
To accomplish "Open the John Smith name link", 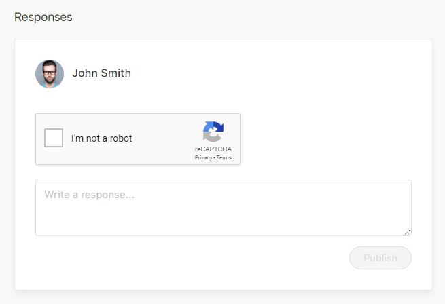I will point(101,73).
